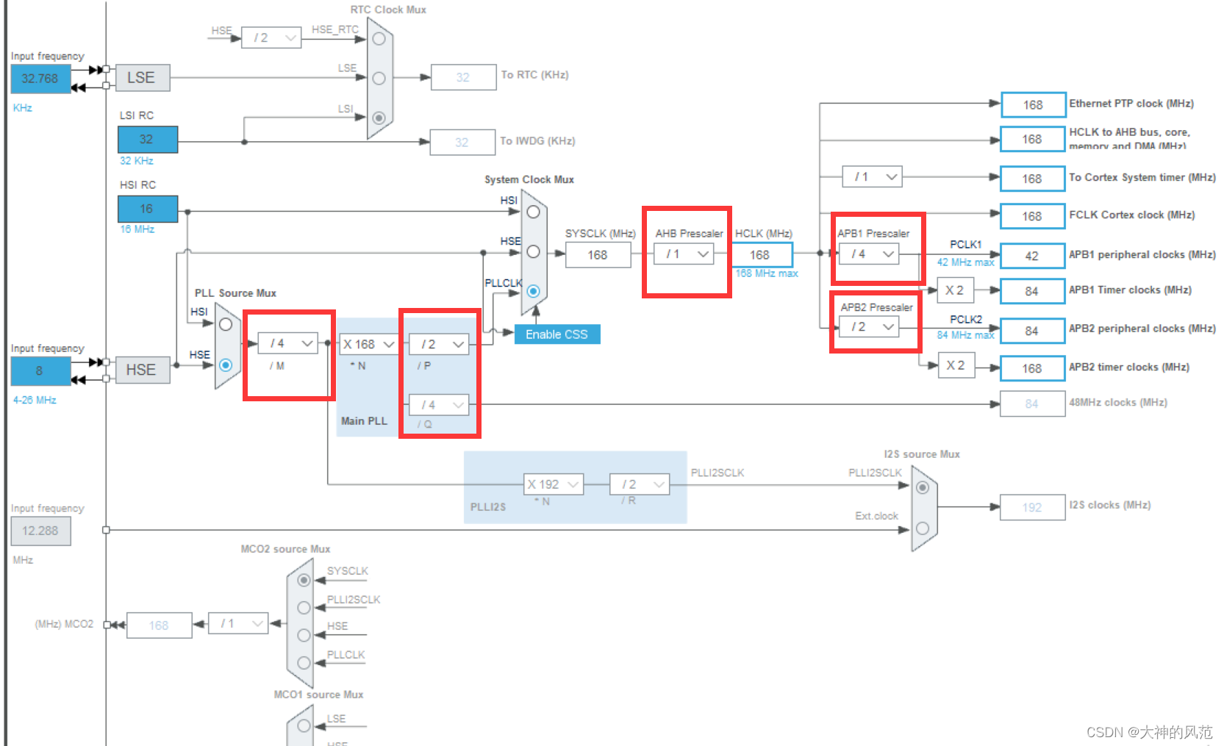Open the PLL *N multiplier X168 dropdown
This screenshot has width=1224, height=746.
368,344
